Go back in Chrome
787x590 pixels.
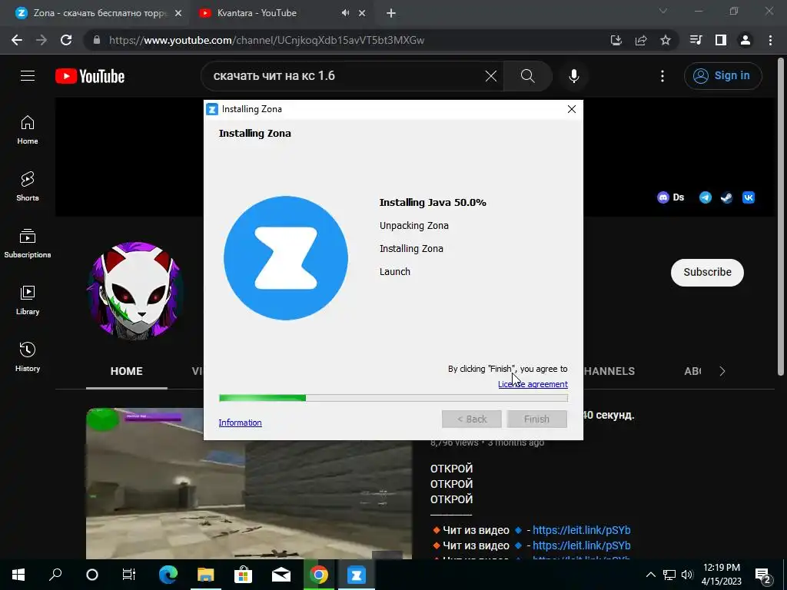(x=17, y=40)
